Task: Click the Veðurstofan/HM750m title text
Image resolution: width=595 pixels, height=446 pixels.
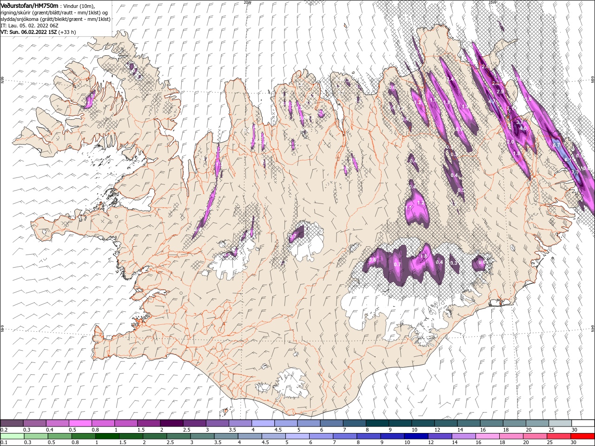Action: (30, 5)
